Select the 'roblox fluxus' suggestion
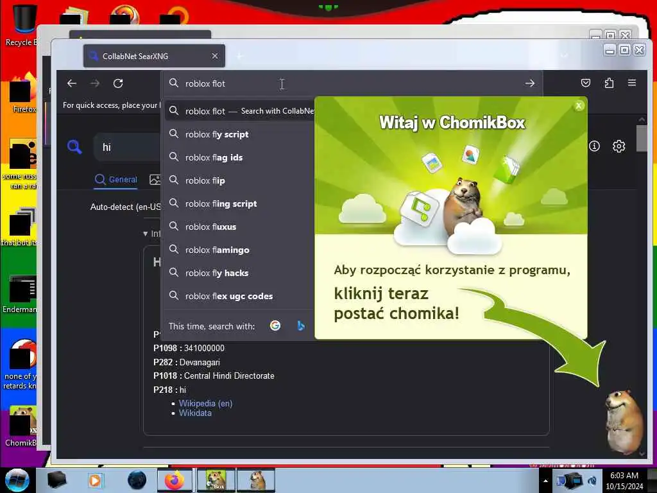Screen dimensions: 657x493 coord(240,227)
